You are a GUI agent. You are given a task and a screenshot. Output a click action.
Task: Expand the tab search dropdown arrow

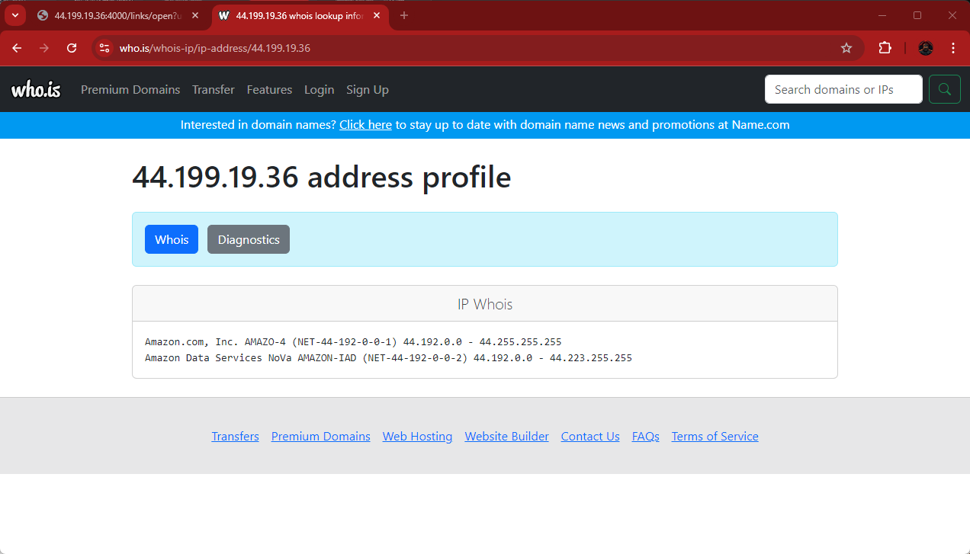point(14,15)
